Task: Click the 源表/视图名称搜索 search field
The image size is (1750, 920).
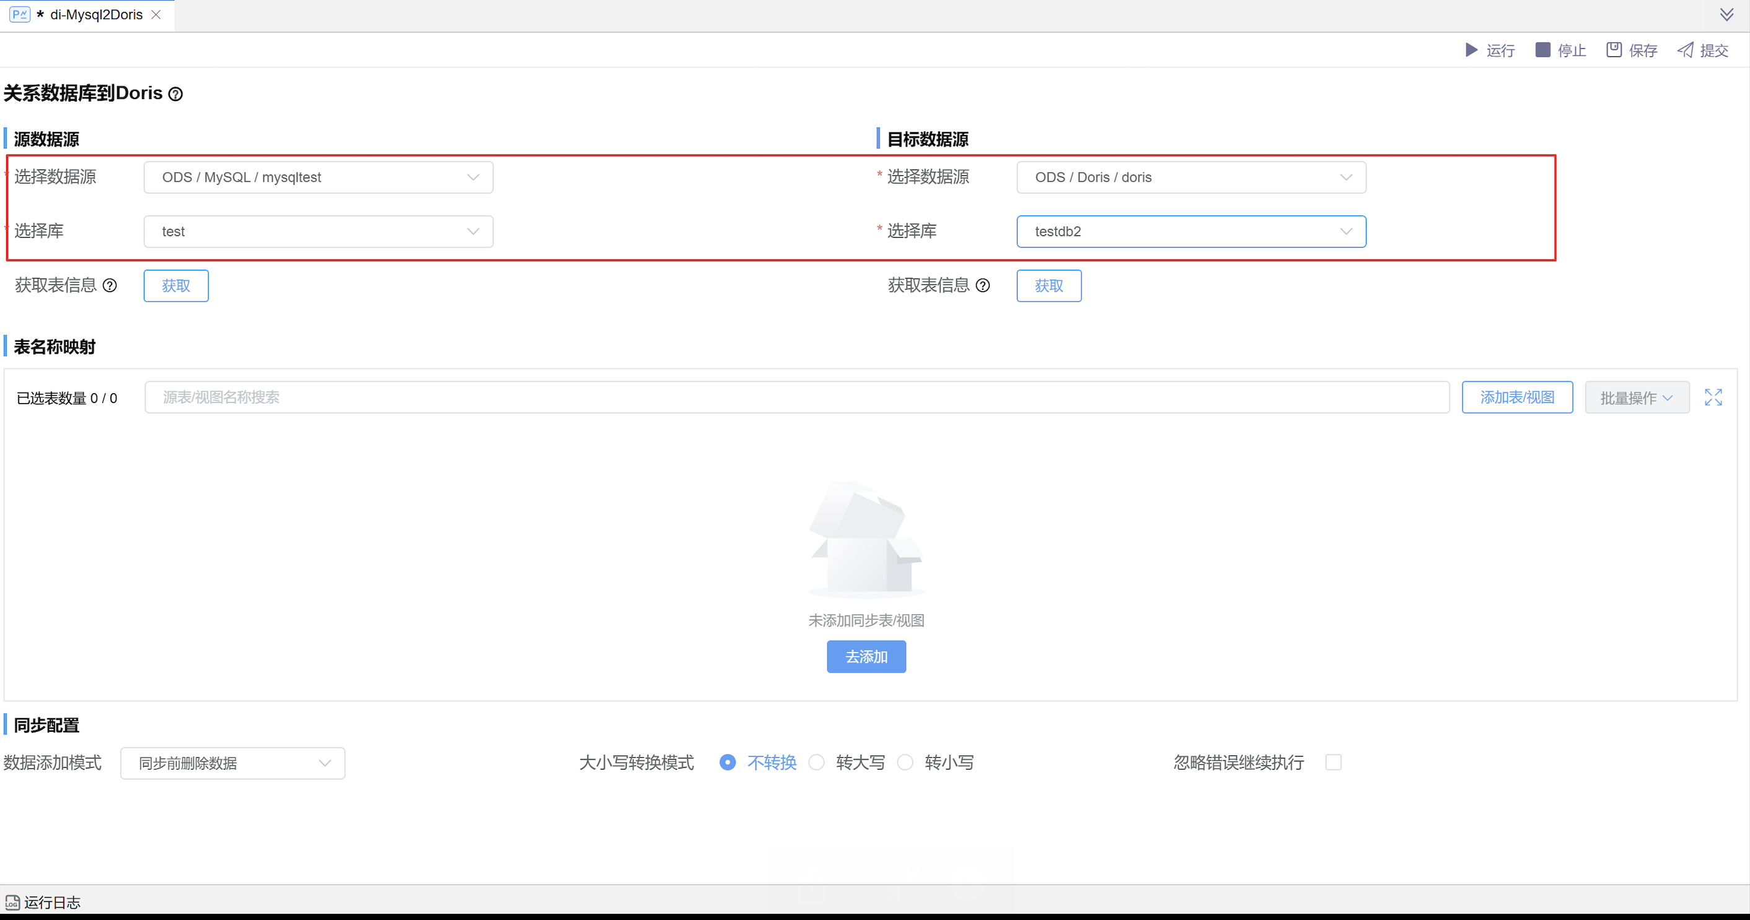Action: tap(796, 397)
